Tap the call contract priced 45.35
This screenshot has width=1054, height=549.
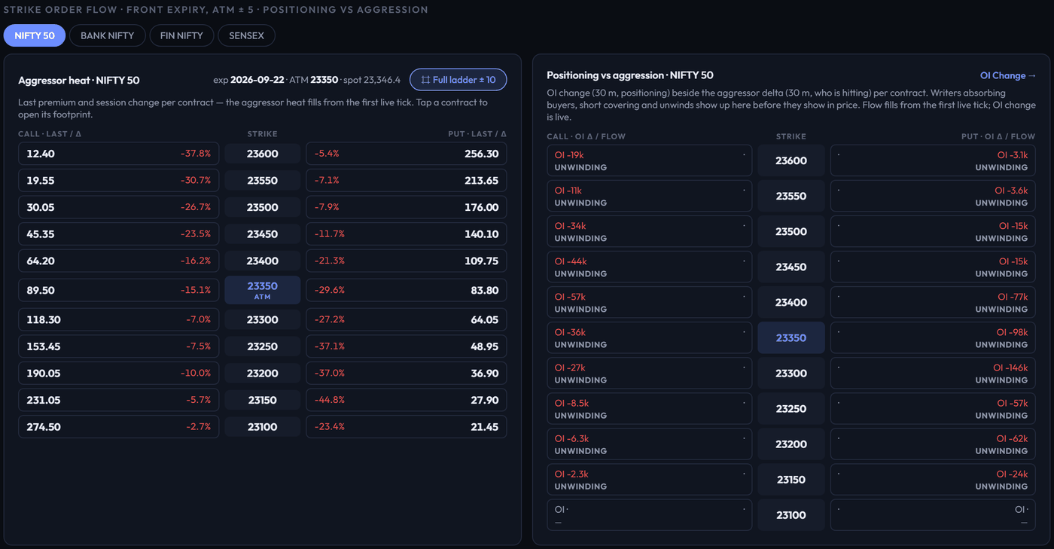[119, 234]
